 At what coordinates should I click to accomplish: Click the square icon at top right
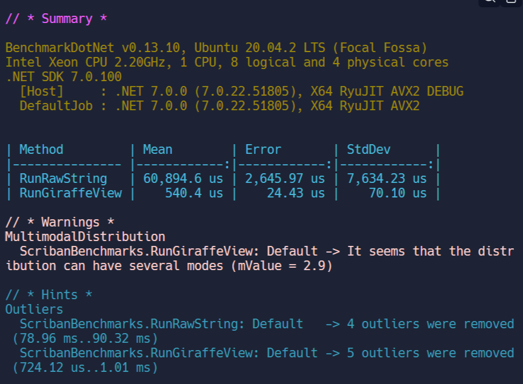click(x=510, y=2)
